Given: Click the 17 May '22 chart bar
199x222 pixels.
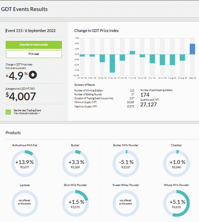Looking at the screenshot, I should pyautogui.click(x=122, y=58).
